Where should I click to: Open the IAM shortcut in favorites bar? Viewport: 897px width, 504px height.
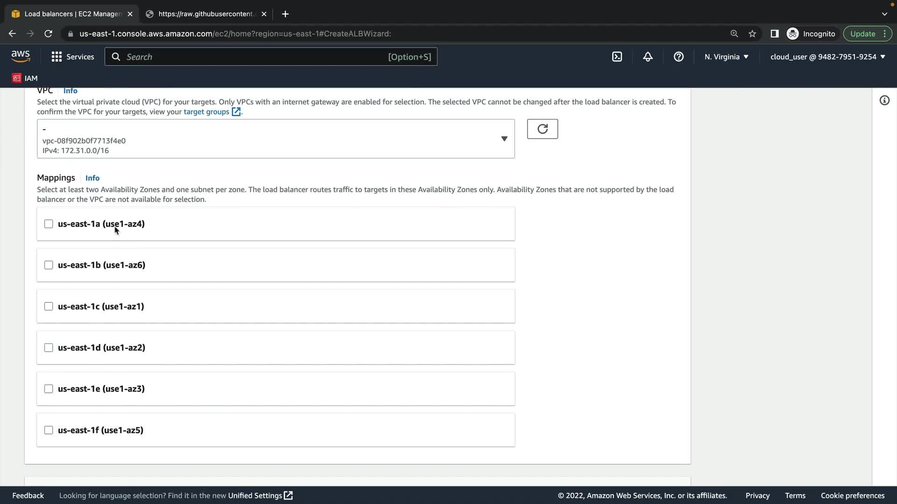pyautogui.click(x=25, y=78)
